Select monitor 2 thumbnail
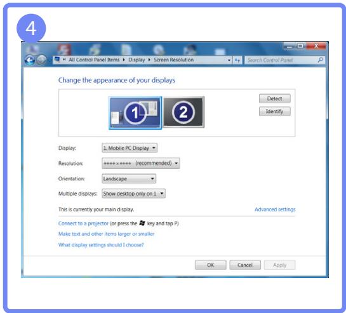This screenshot has width=346, height=313. coord(183,112)
